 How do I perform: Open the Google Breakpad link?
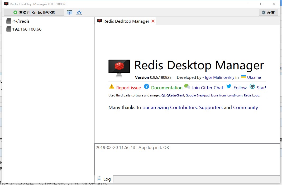coord(198,95)
